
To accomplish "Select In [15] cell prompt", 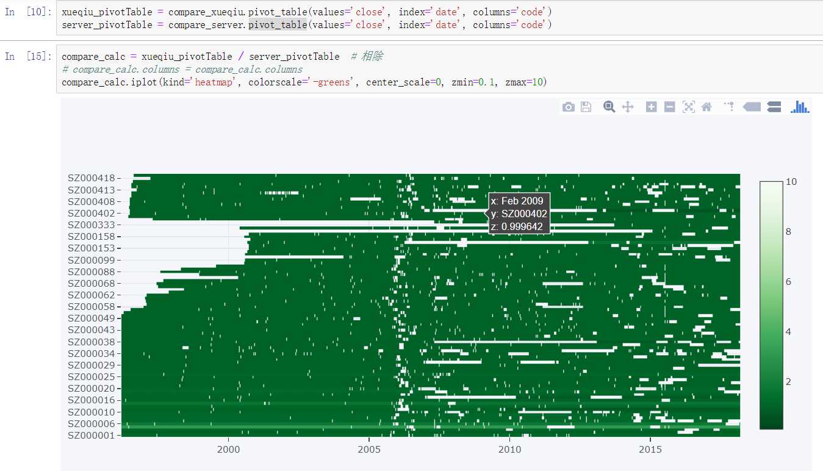I will coord(28,57).
